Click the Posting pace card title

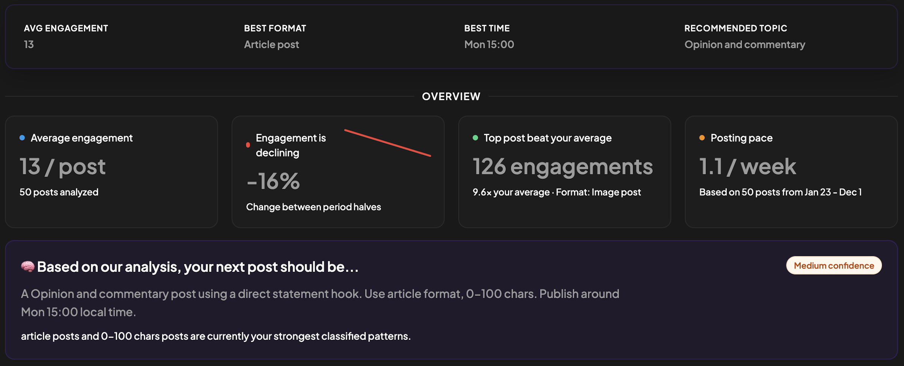tap(742, 138)
